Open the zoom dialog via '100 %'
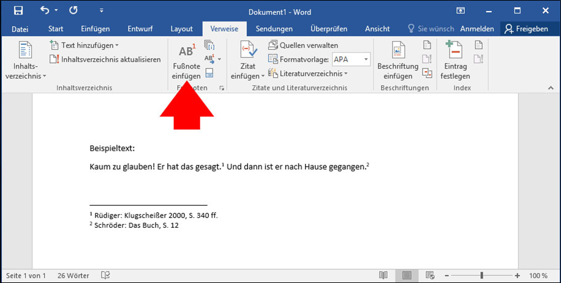Viewport: 561px width, 283px height. tap(538, 276)
